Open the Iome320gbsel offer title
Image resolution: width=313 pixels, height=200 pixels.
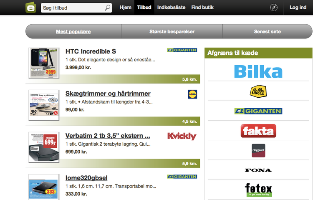pyautogui.click(x=86, y=178)
